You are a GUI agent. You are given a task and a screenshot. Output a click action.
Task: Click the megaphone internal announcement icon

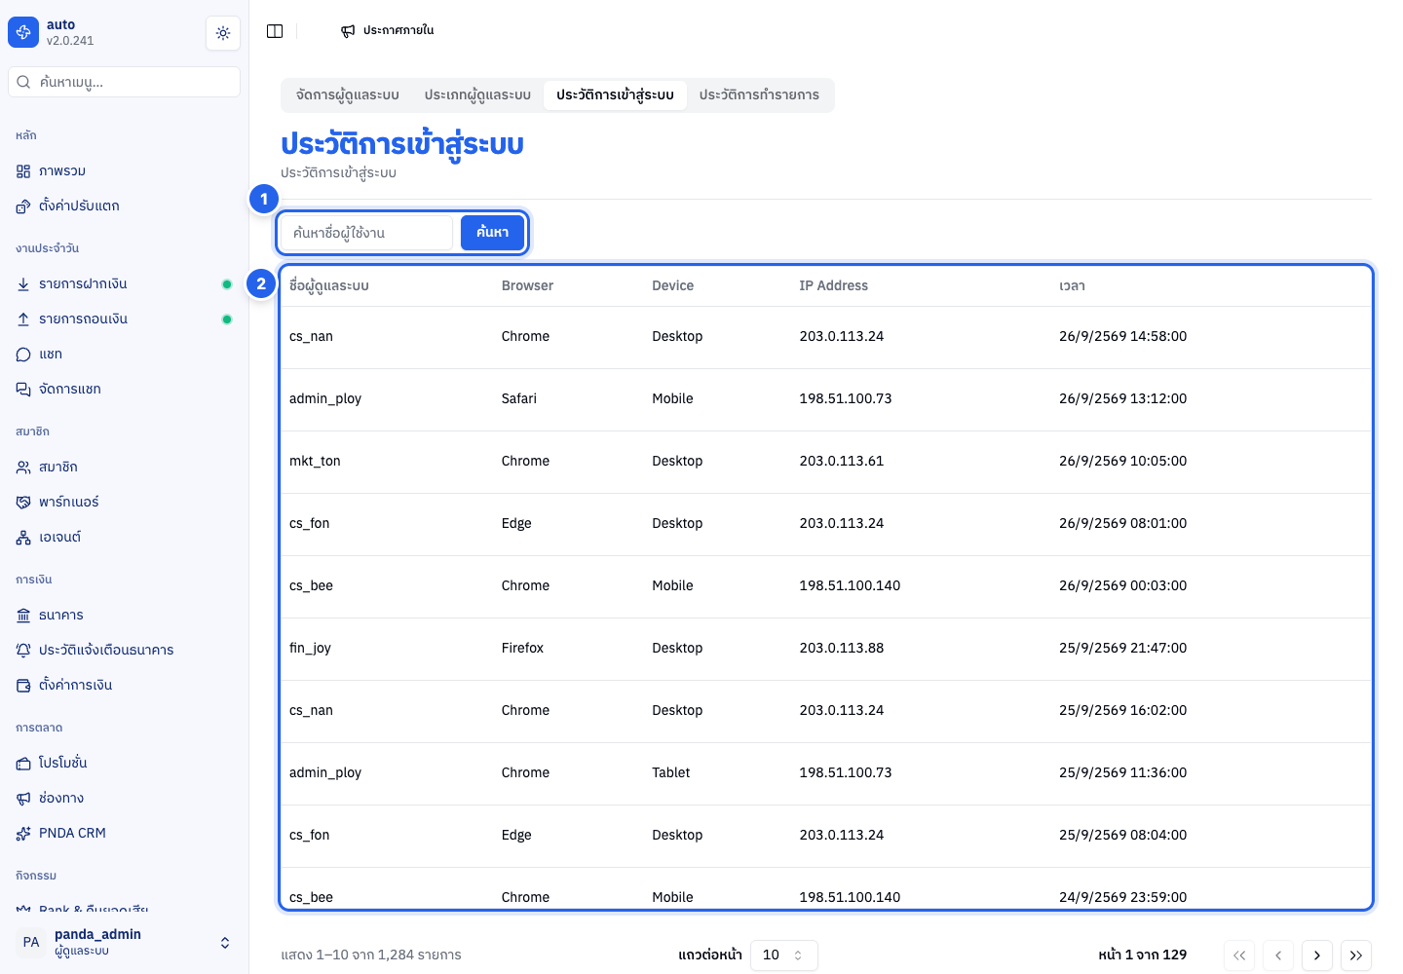pyautogui.click(x=348, y=31)
